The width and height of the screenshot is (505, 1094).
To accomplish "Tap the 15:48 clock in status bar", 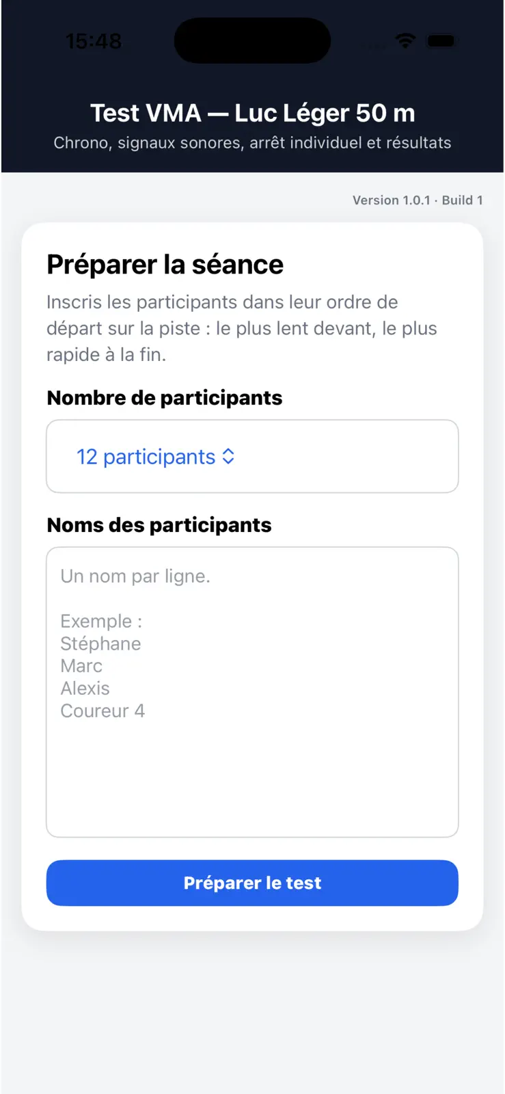I will 94,41.
